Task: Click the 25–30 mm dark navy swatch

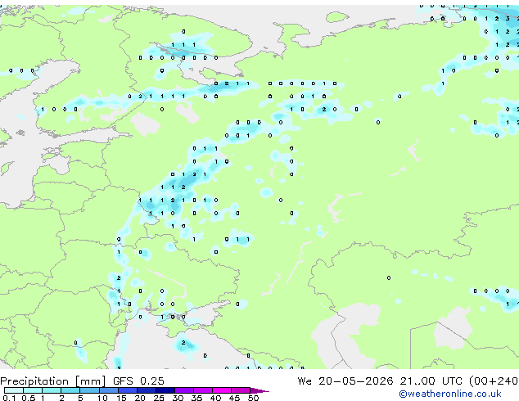Action: pyautogui.click(x=165, y=390)
